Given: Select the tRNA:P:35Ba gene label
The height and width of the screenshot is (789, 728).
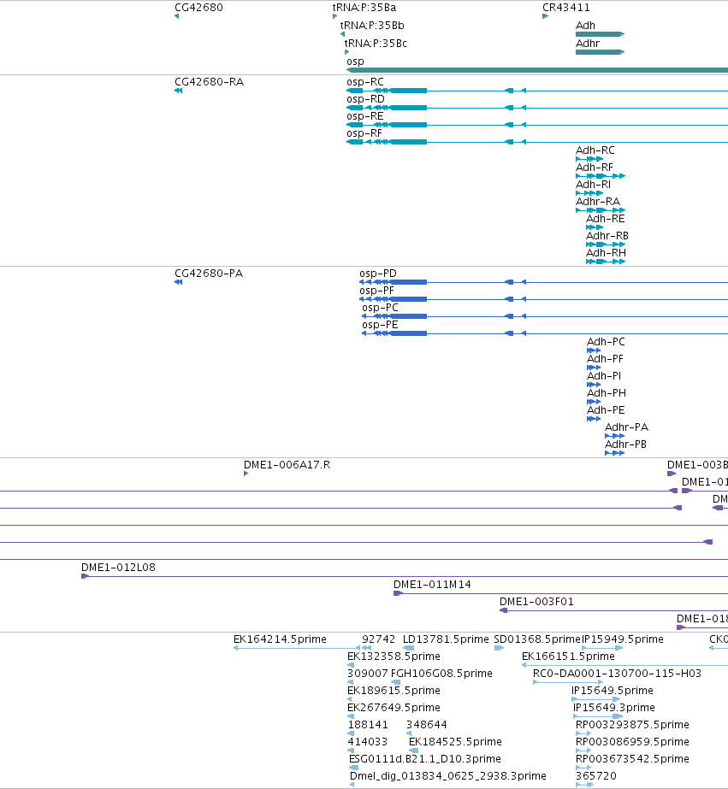Looking at the screenshot, I should (364, 8).
